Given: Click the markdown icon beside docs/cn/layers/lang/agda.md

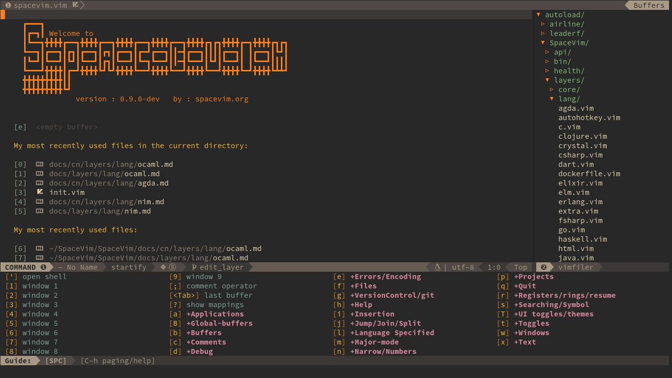Looking at the screenshot, I should (x=39, y=183).
